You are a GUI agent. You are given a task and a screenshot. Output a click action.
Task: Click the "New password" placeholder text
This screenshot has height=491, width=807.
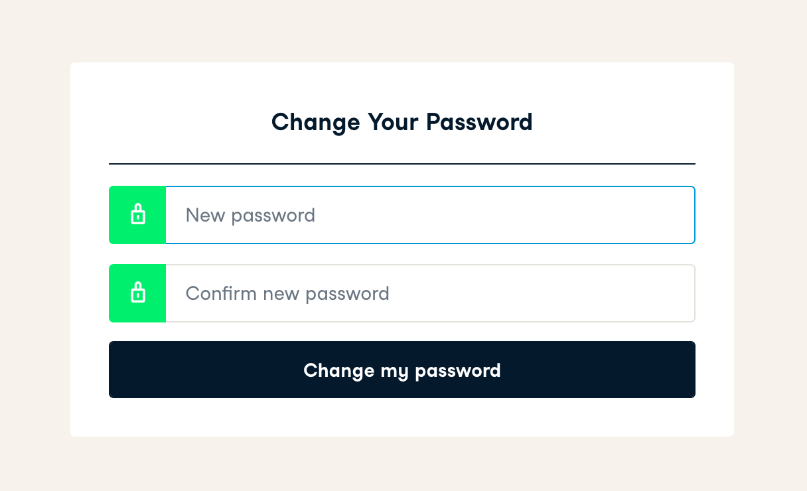[x=250, y=215]
